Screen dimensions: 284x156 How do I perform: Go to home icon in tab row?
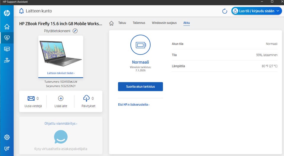pos(112,23)
